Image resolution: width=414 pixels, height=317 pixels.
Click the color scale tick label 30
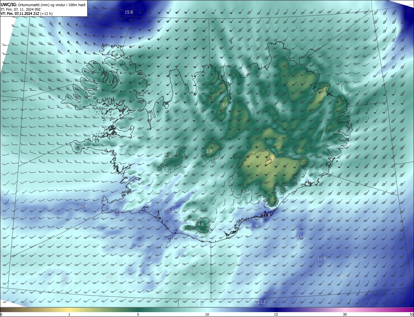pos(345,314)
